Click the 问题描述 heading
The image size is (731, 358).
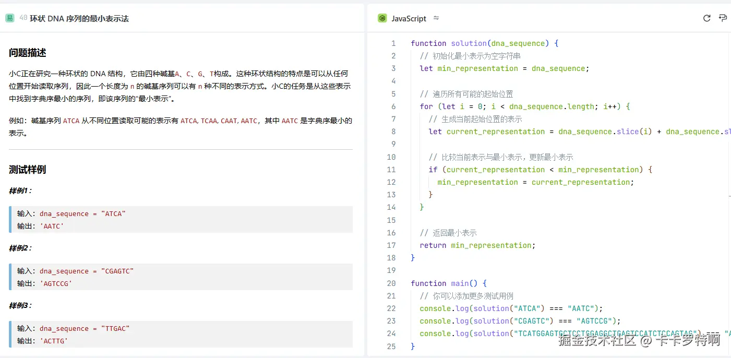coord(28,53)
